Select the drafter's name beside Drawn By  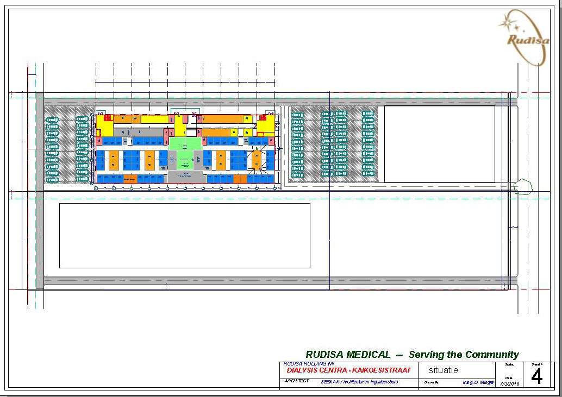478,383
